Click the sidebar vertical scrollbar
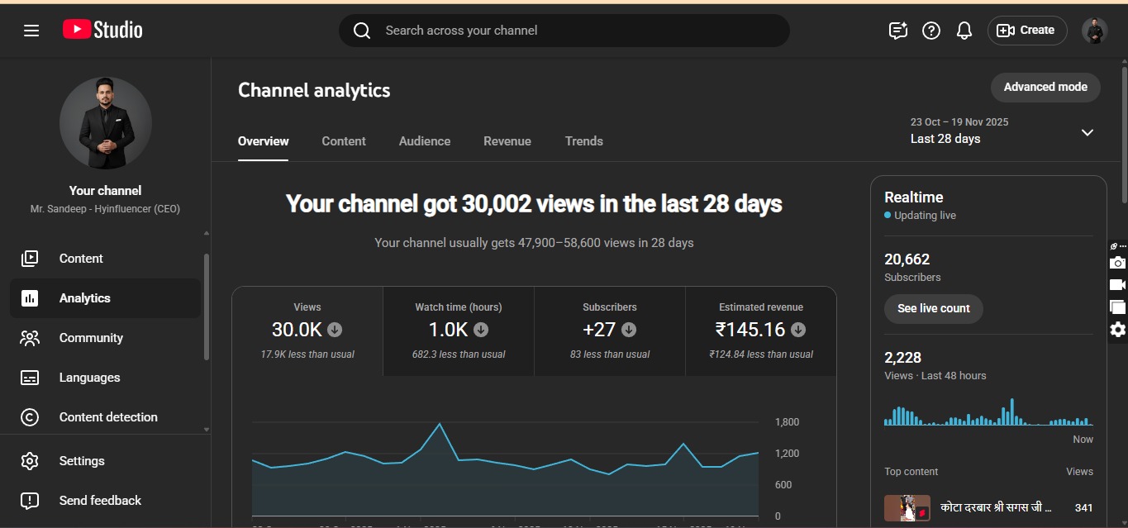 (x=206, y=306)
